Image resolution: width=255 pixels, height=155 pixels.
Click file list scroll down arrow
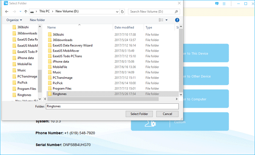pyautogui.click(x=181, y=94)
